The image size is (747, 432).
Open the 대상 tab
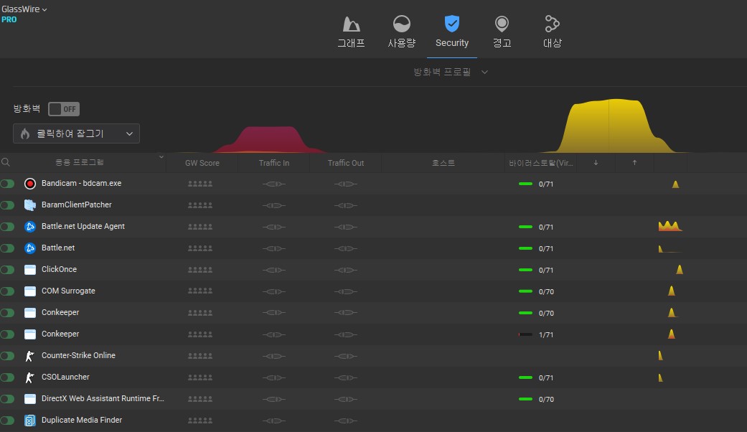point(552,32)
